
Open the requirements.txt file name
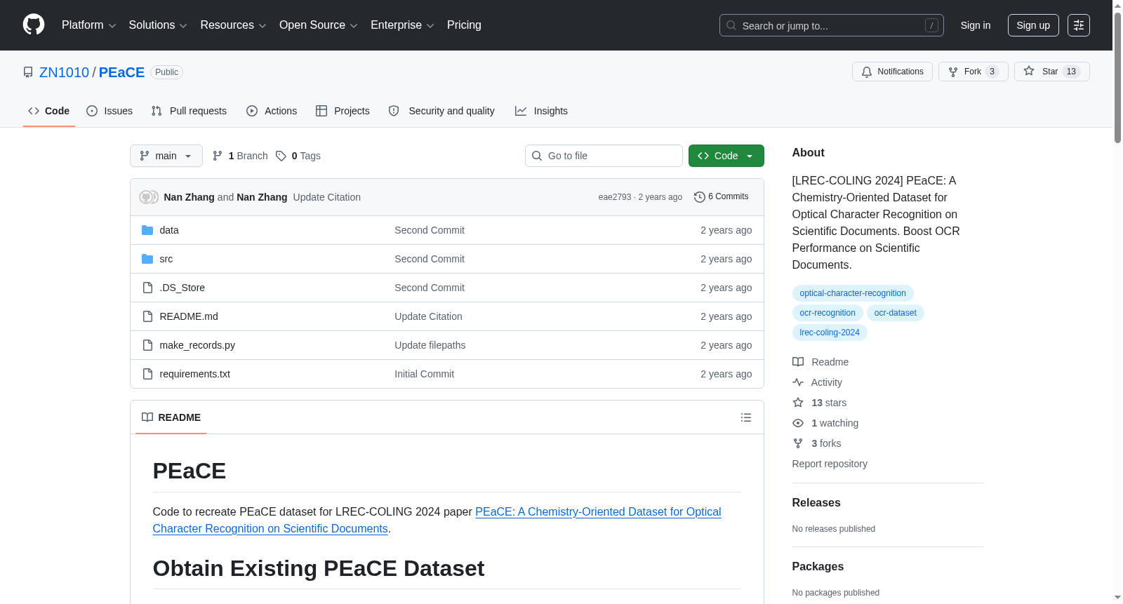(x=195, y=374)
